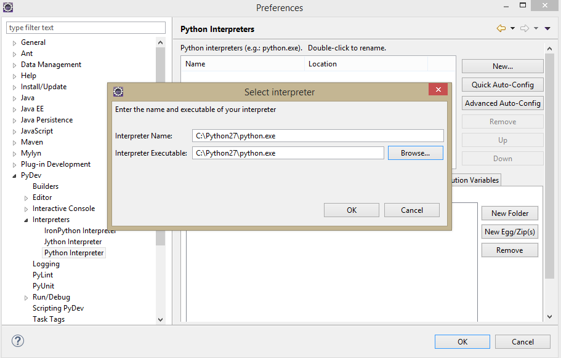Select PyLint preferences item

[43, 275]
